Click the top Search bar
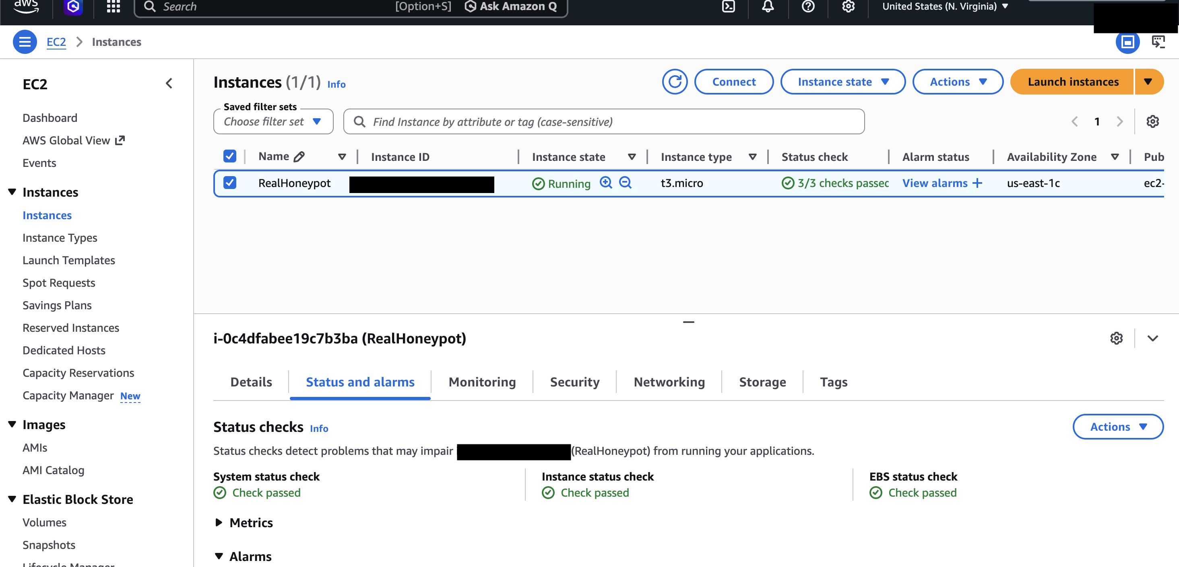This screenshot has height=567, width=1179. click(x=351, y=6)
